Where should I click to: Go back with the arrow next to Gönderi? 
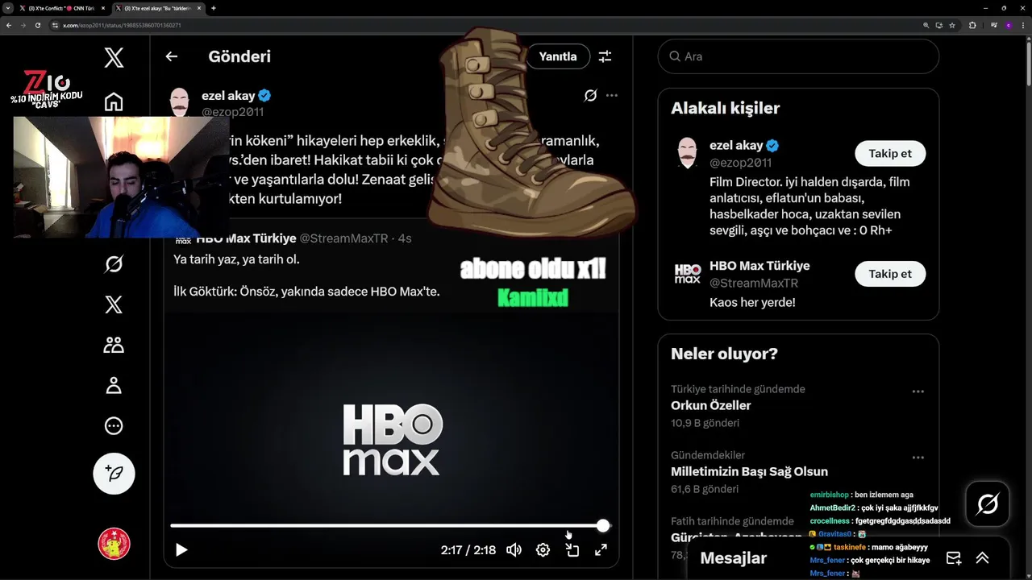pyautogui.click(x=171, y=56)
